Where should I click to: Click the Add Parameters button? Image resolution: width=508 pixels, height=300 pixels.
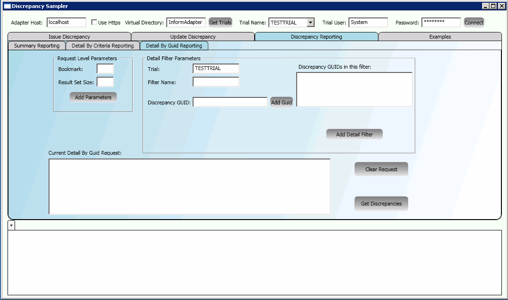point(93,97)
